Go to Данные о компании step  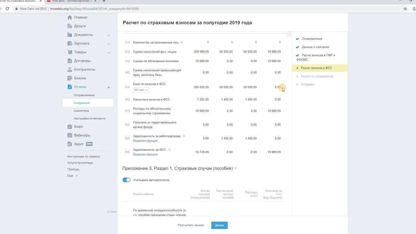point(316,47)
